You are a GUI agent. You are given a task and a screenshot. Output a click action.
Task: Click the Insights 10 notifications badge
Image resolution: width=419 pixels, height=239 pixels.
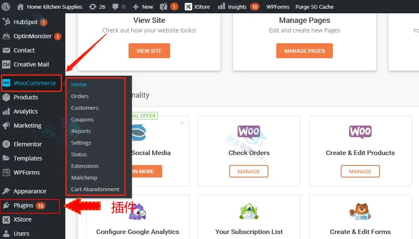click(x=255, y=7)
